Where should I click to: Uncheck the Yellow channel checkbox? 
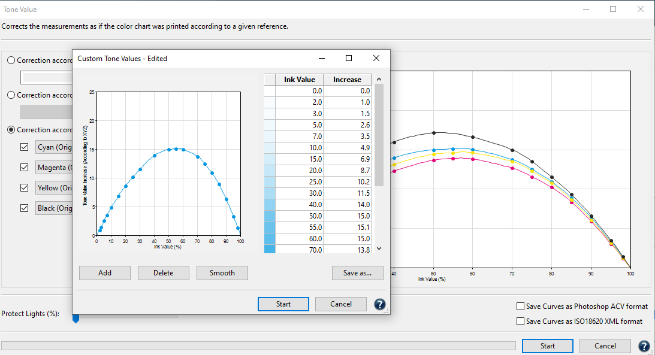pyautogui.click(x=24, y=188)
